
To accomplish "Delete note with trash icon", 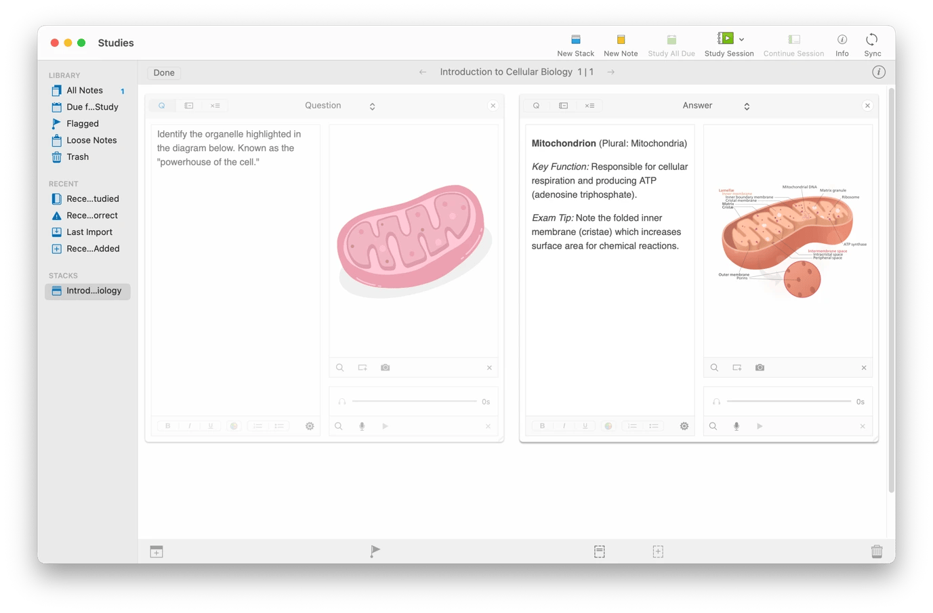I will point(877,551).
